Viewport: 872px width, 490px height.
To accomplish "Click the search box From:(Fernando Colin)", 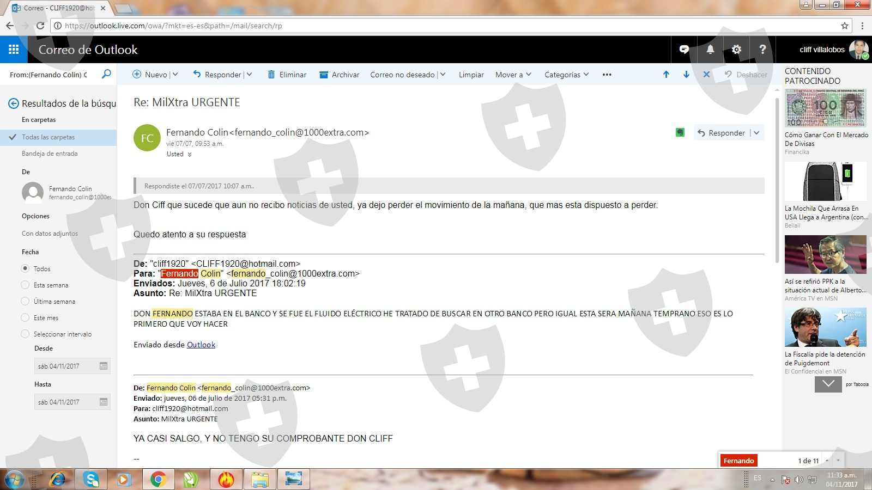I will pos(49,75).
